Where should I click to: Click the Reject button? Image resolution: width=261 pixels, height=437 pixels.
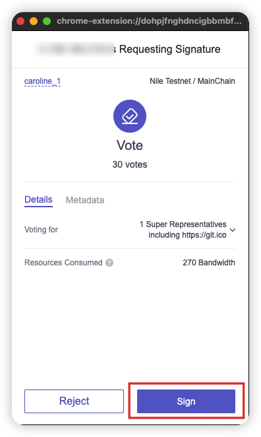74,401
